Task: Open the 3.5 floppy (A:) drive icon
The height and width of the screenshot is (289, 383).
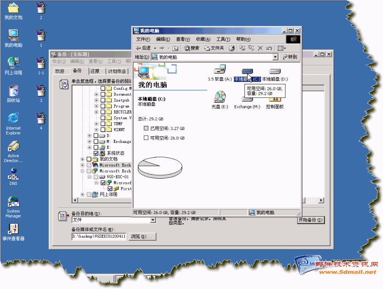Action: 219,70
